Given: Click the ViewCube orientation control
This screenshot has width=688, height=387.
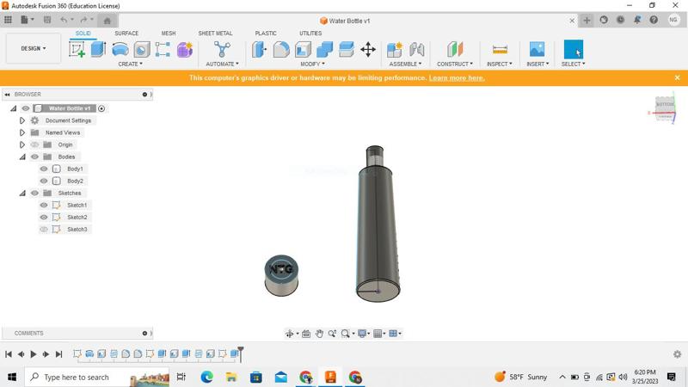Looking at the screenshot, I should point(664,110).
